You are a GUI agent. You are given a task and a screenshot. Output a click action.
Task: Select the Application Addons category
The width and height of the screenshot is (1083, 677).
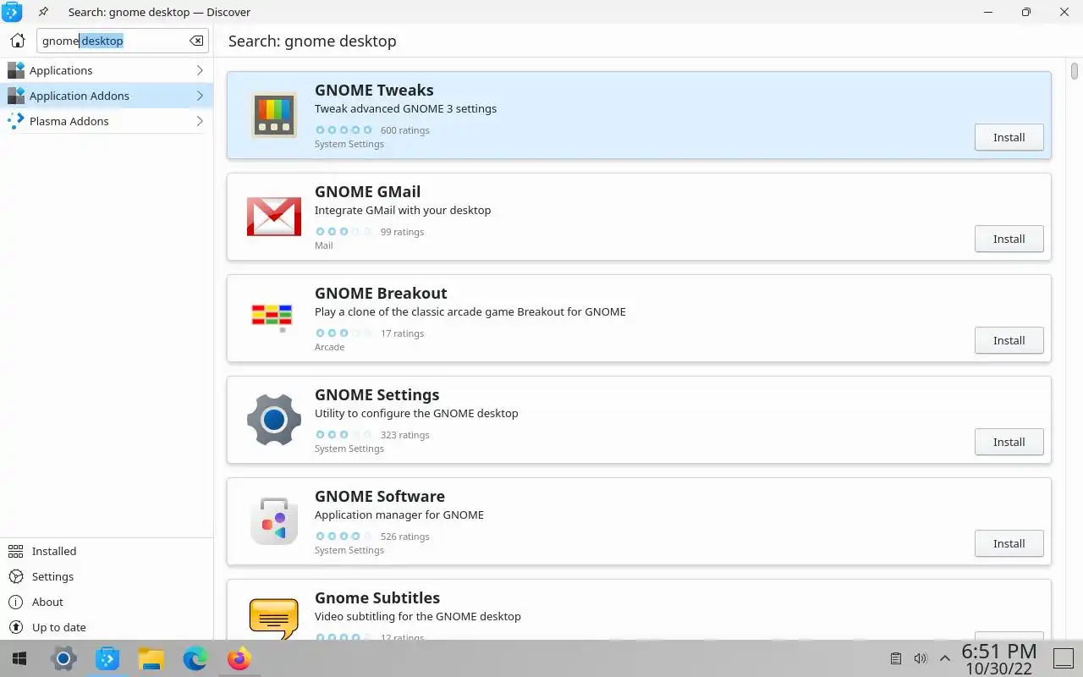(x=107, y=96)
